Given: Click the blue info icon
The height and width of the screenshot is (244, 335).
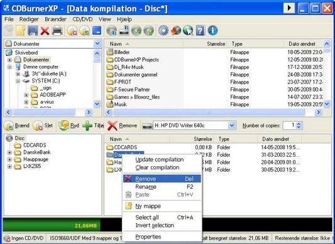Looking at the screenshot, I should click(212, 31).
